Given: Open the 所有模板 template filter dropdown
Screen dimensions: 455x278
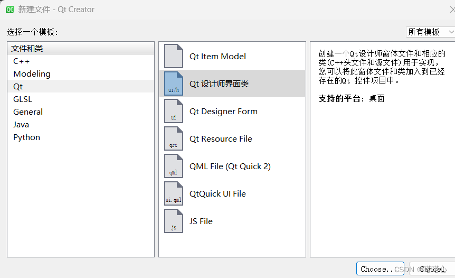Looking at the screenshot, I should (x=431, y=32).
